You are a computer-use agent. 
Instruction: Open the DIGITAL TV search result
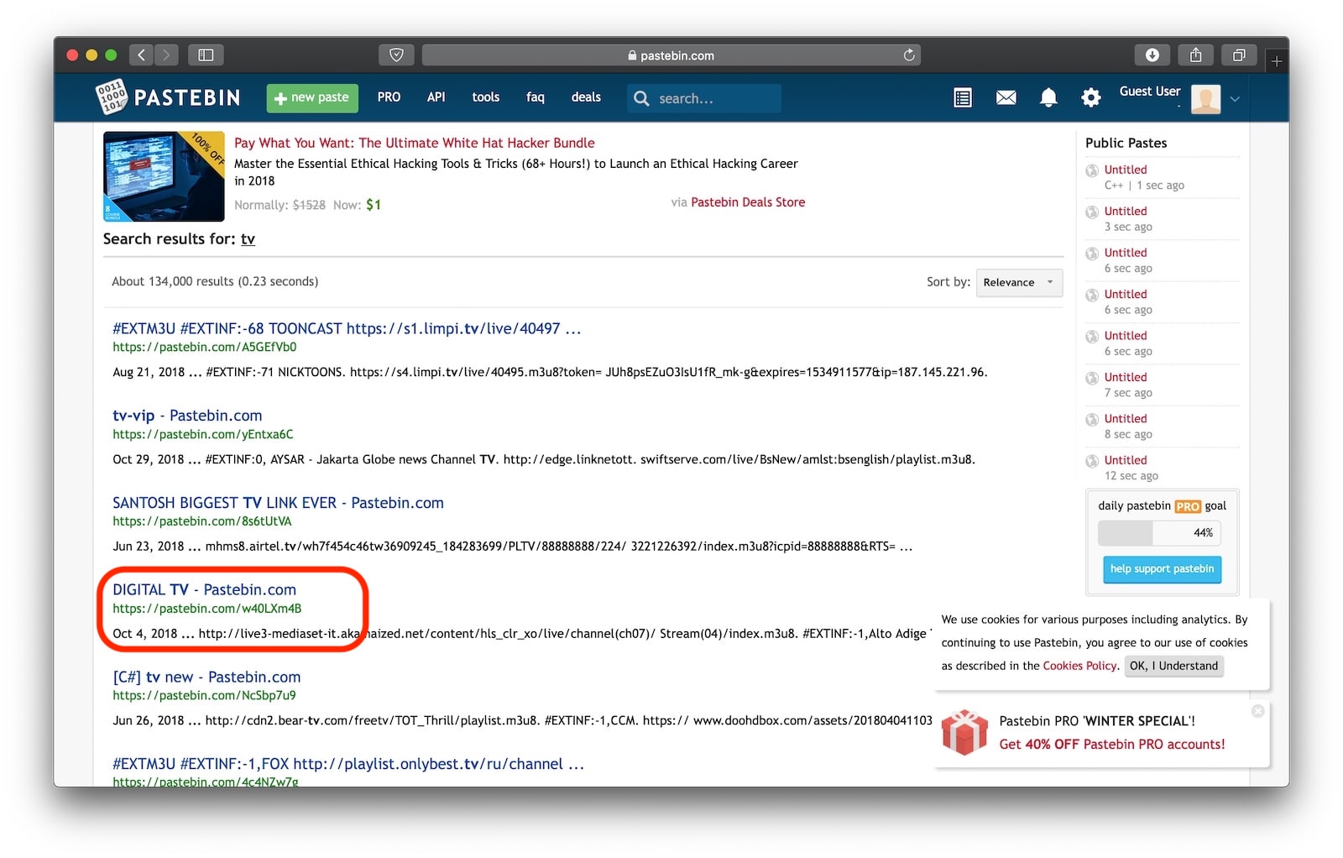pos(204,590)
